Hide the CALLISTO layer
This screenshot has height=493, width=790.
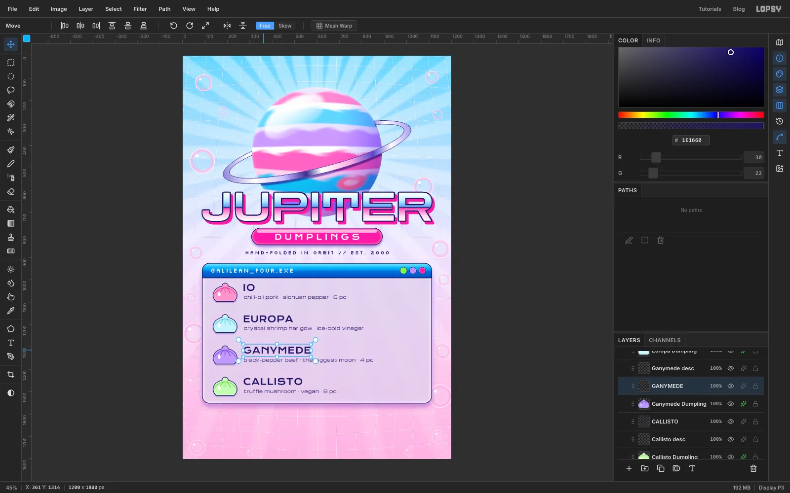point(731,422)
